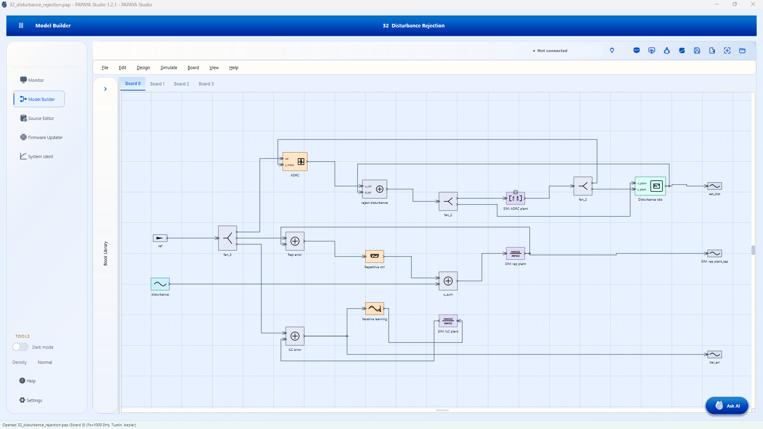Open the System Ident page
Screen dimensions: 763x429
tap(39, 157)
